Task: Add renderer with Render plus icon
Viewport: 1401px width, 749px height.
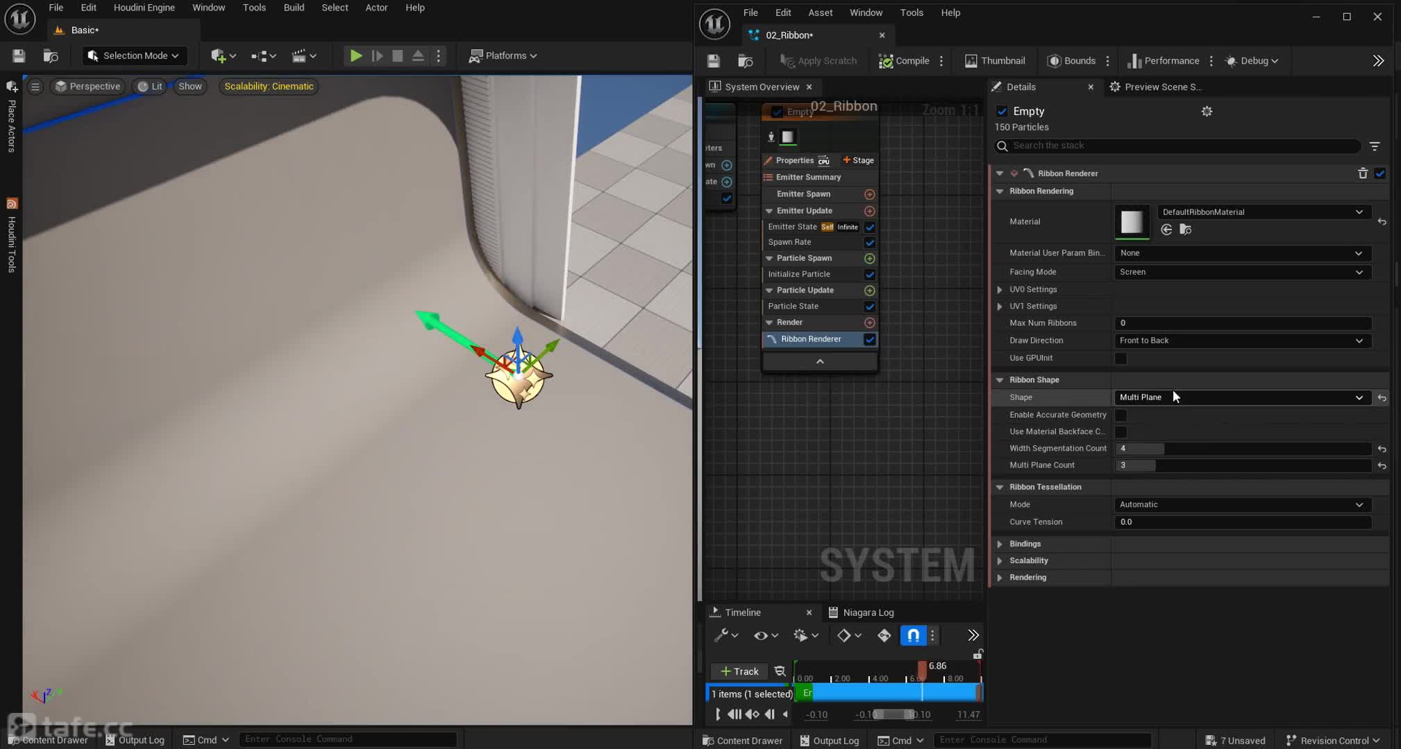Action: coord(869,323)
